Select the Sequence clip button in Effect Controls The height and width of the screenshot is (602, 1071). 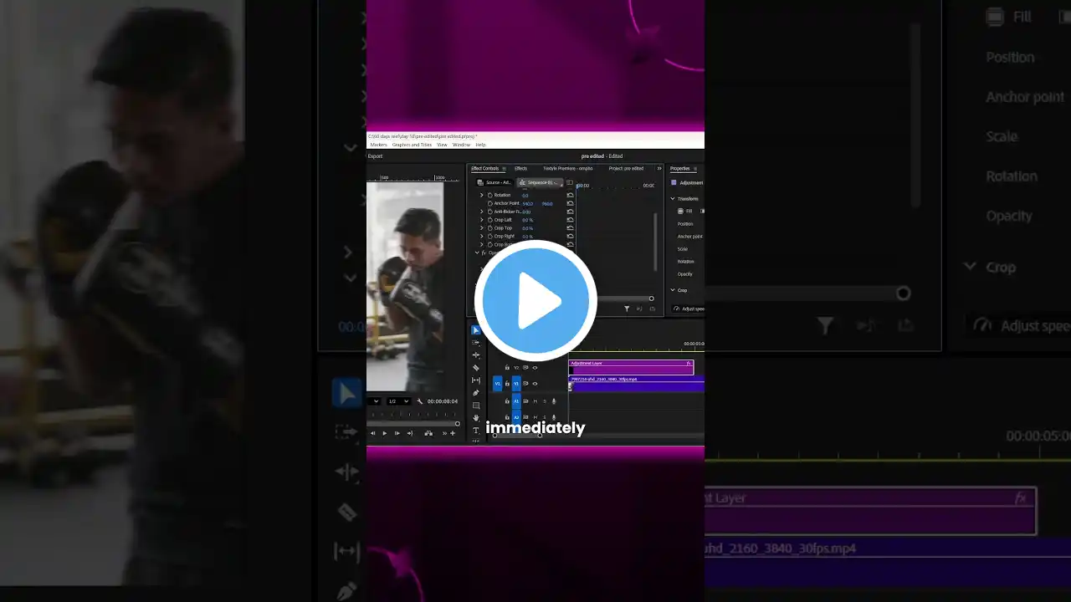click(539, 182)
